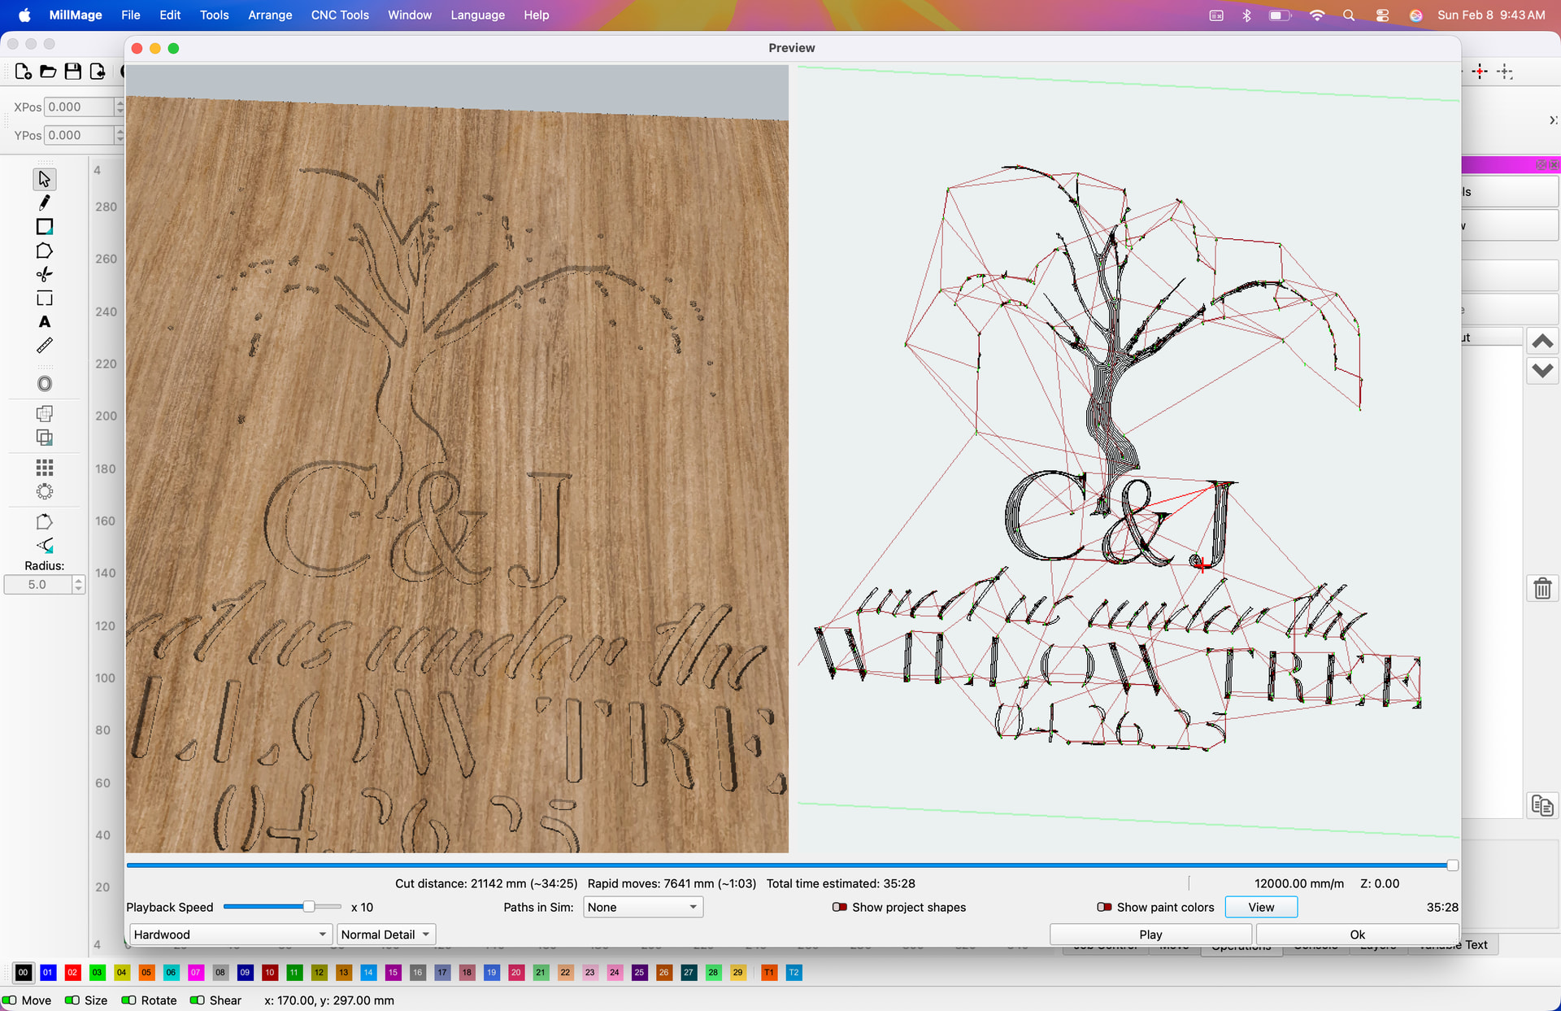Open the Arrange menu
The width and height of the screenshot is (1561, 1011).
(x=270, y=15)
